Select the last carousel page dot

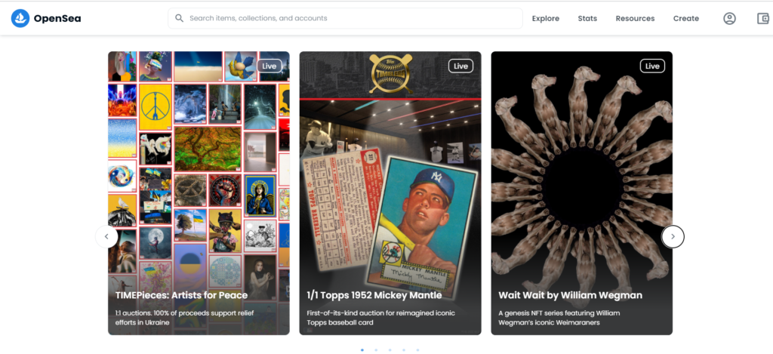(417, 350)
